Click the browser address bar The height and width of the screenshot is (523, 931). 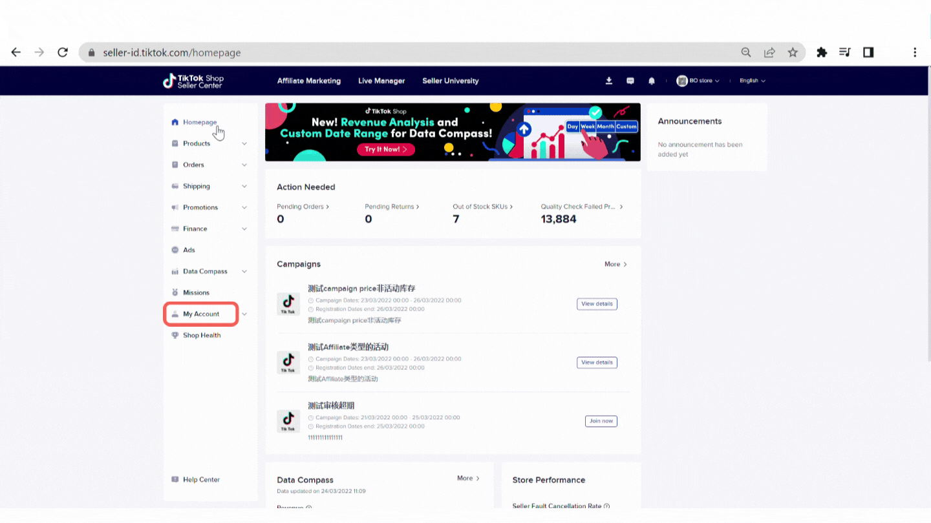click(x=414, y=52)
